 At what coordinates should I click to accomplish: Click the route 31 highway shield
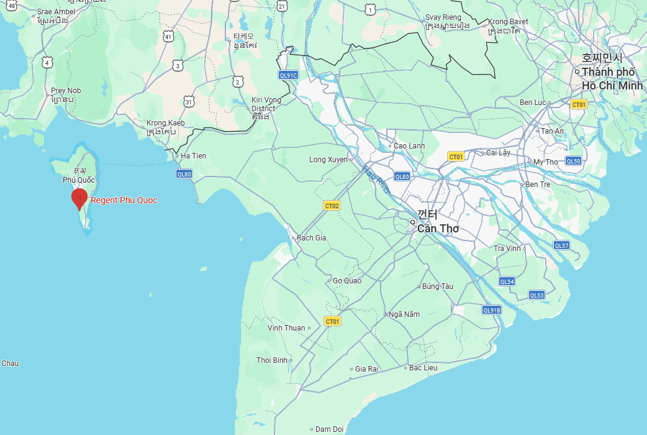(x=189, y=102)
